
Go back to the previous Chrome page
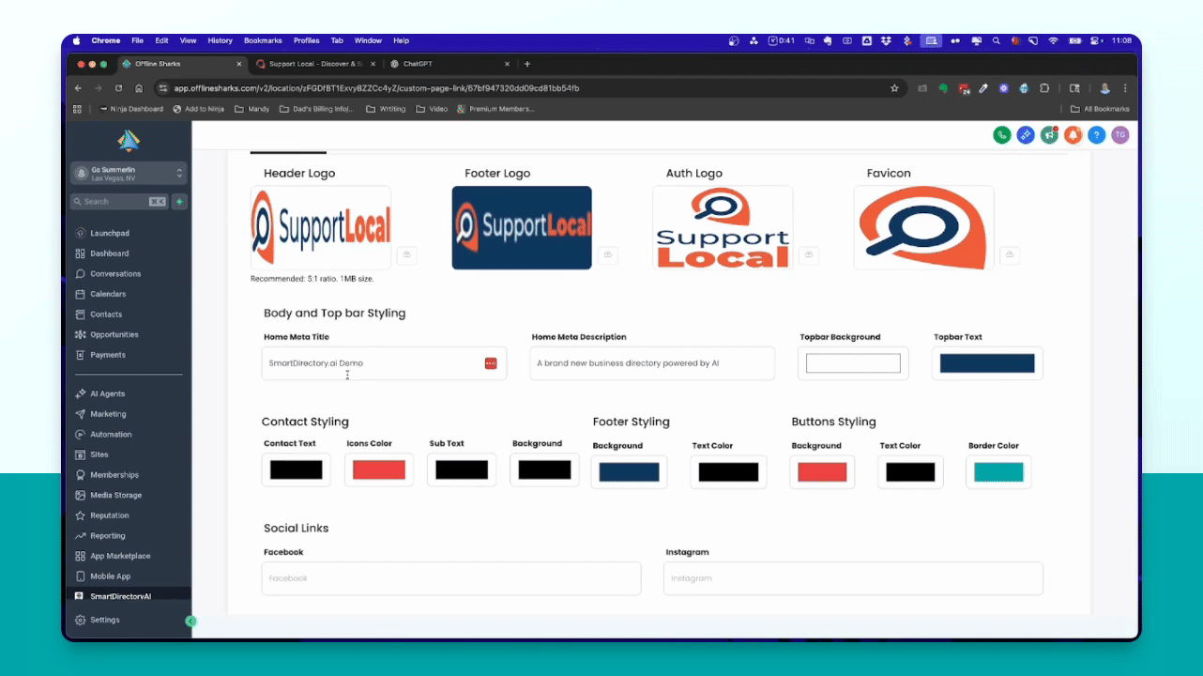[x=78, y=88]
